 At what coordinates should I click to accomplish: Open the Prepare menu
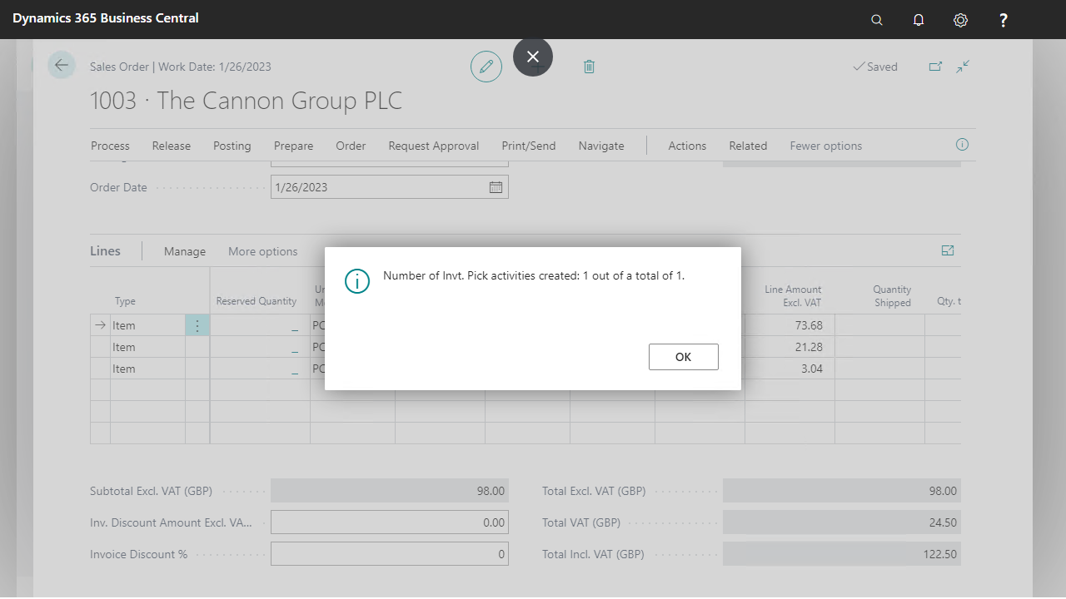tap(294, 146)
